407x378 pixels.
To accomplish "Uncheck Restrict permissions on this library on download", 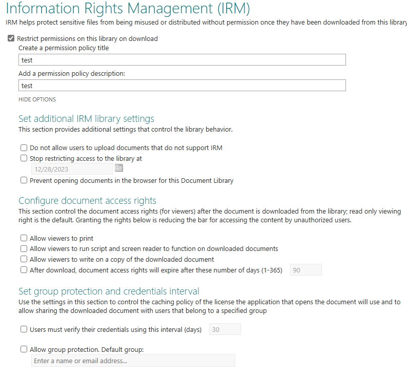I will tap(11, 38).
